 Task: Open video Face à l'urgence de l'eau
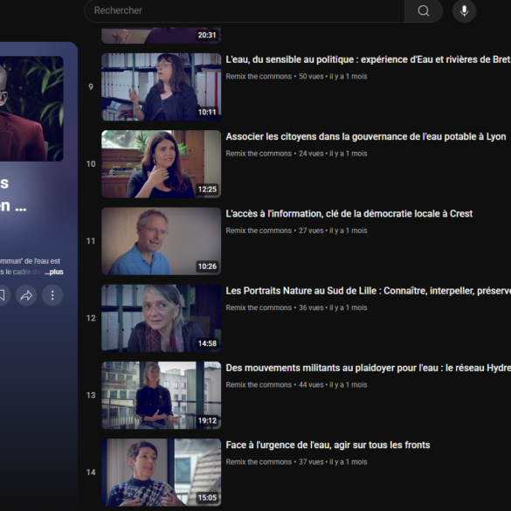click(328, 445)
